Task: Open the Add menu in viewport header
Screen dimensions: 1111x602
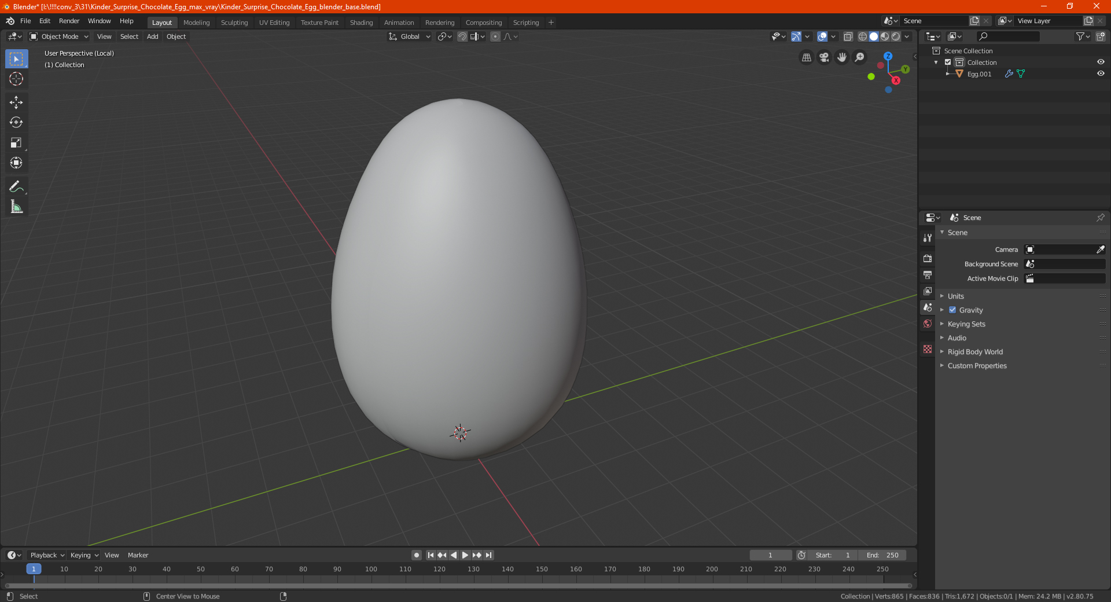Action: tap(152, 36)
